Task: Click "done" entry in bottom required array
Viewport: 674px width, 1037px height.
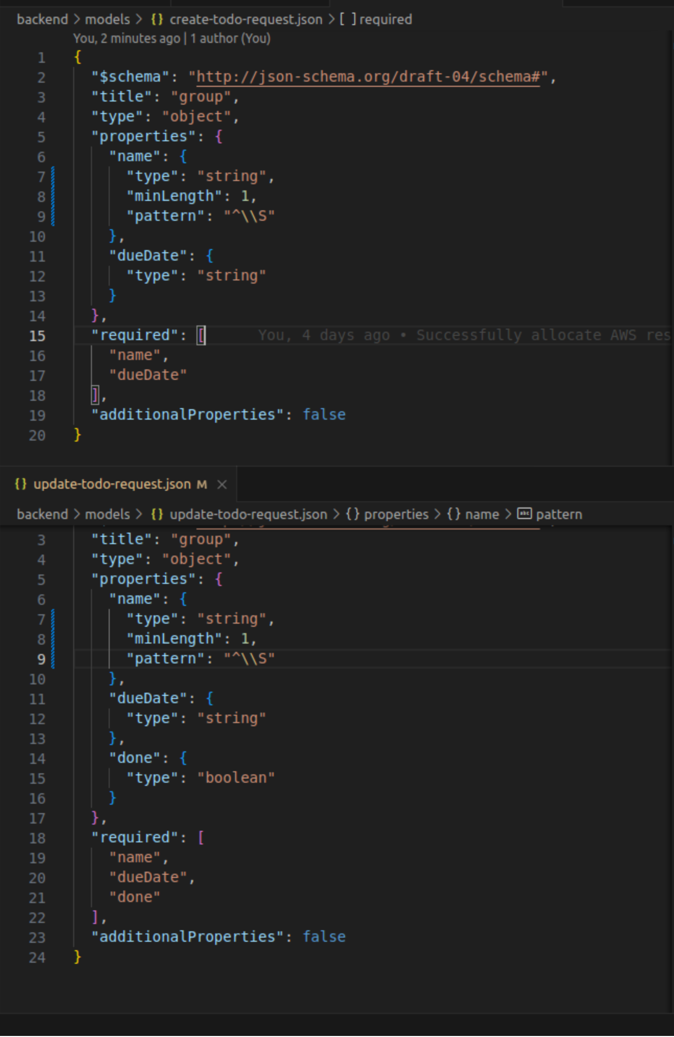Action: 135,897
